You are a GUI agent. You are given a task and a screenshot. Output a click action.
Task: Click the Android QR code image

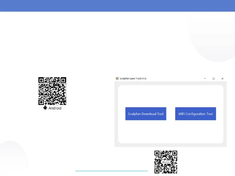pos(52,91)
